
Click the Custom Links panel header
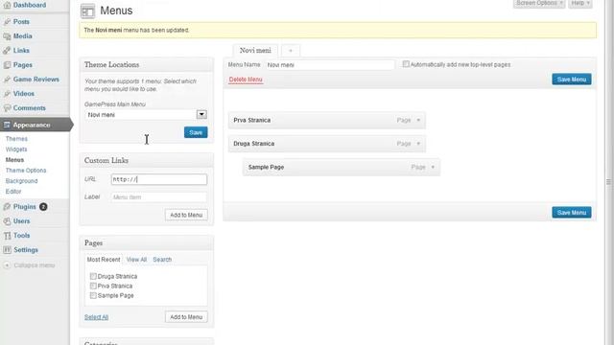point(147,160)
